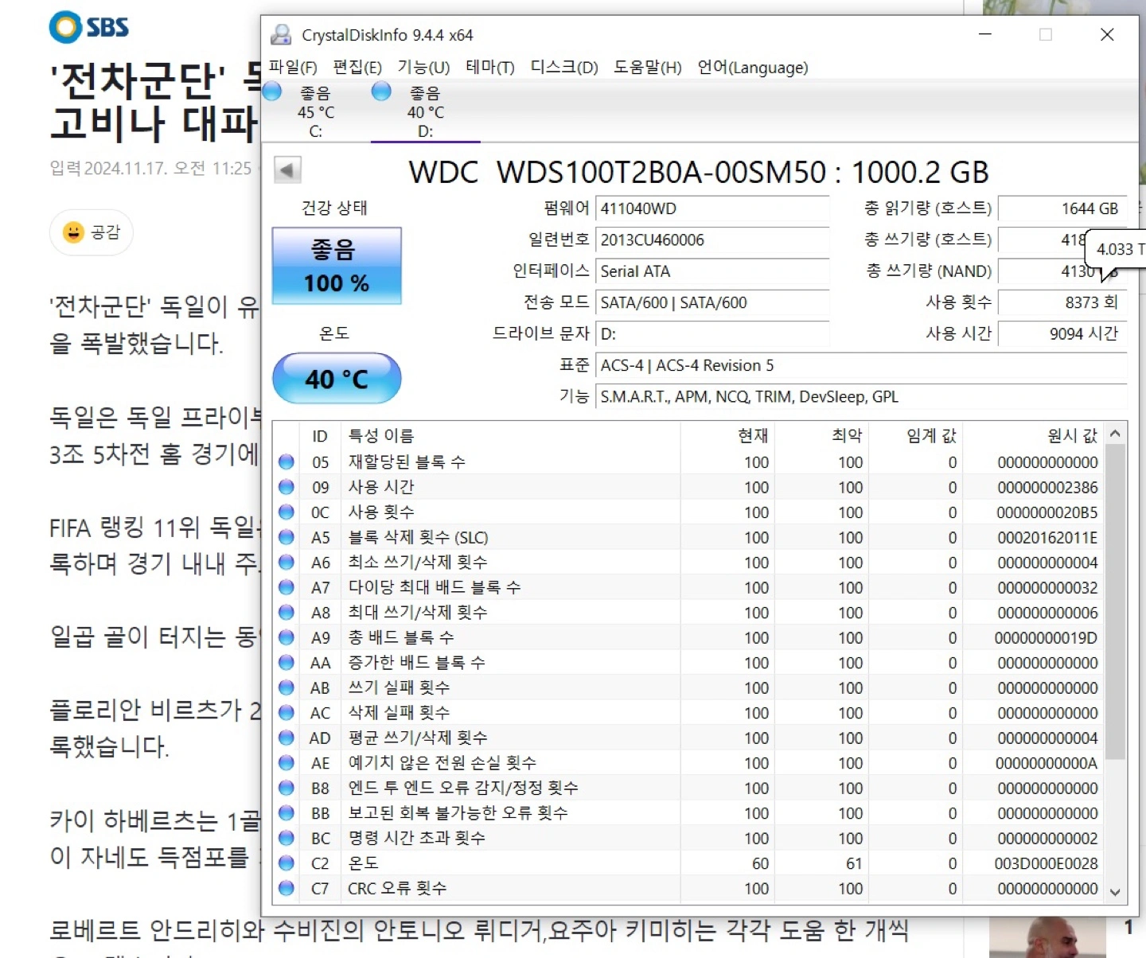
Task: Click the 사용 횟수 value 8373 회
Action: point(1062,302)
